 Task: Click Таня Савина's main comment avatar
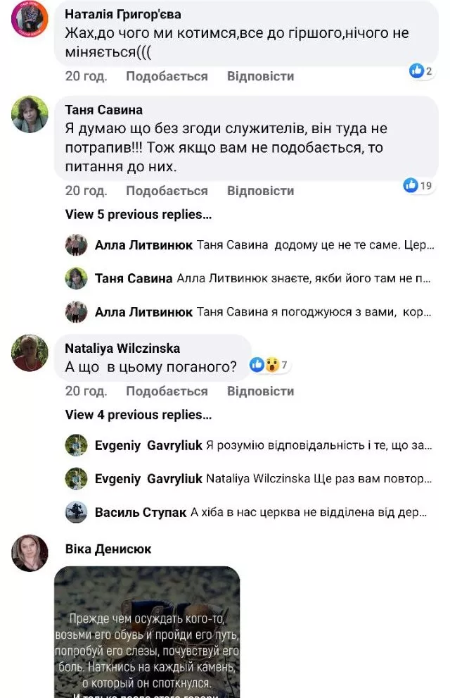tap(30, 115)
